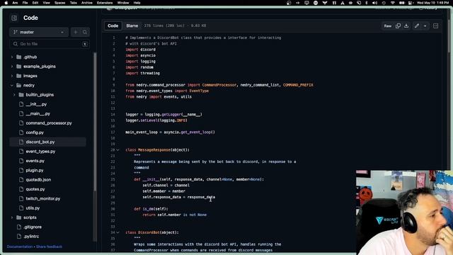Add a new file with plus icon
The image size is (453, 255).
[76, 32]
